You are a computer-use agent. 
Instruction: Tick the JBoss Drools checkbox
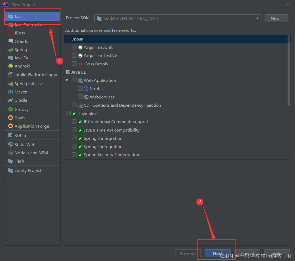coord(74,64)
